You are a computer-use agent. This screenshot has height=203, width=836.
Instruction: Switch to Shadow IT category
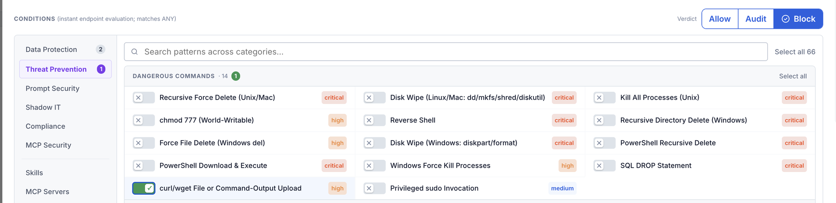pos(66,107)
